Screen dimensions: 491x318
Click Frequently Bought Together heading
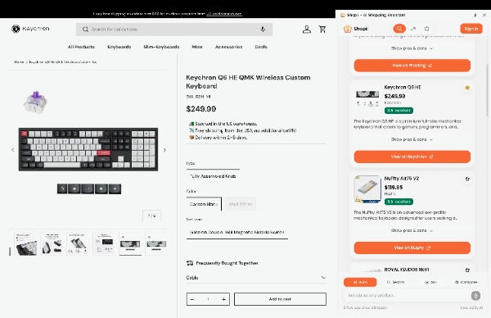(227, 263)
